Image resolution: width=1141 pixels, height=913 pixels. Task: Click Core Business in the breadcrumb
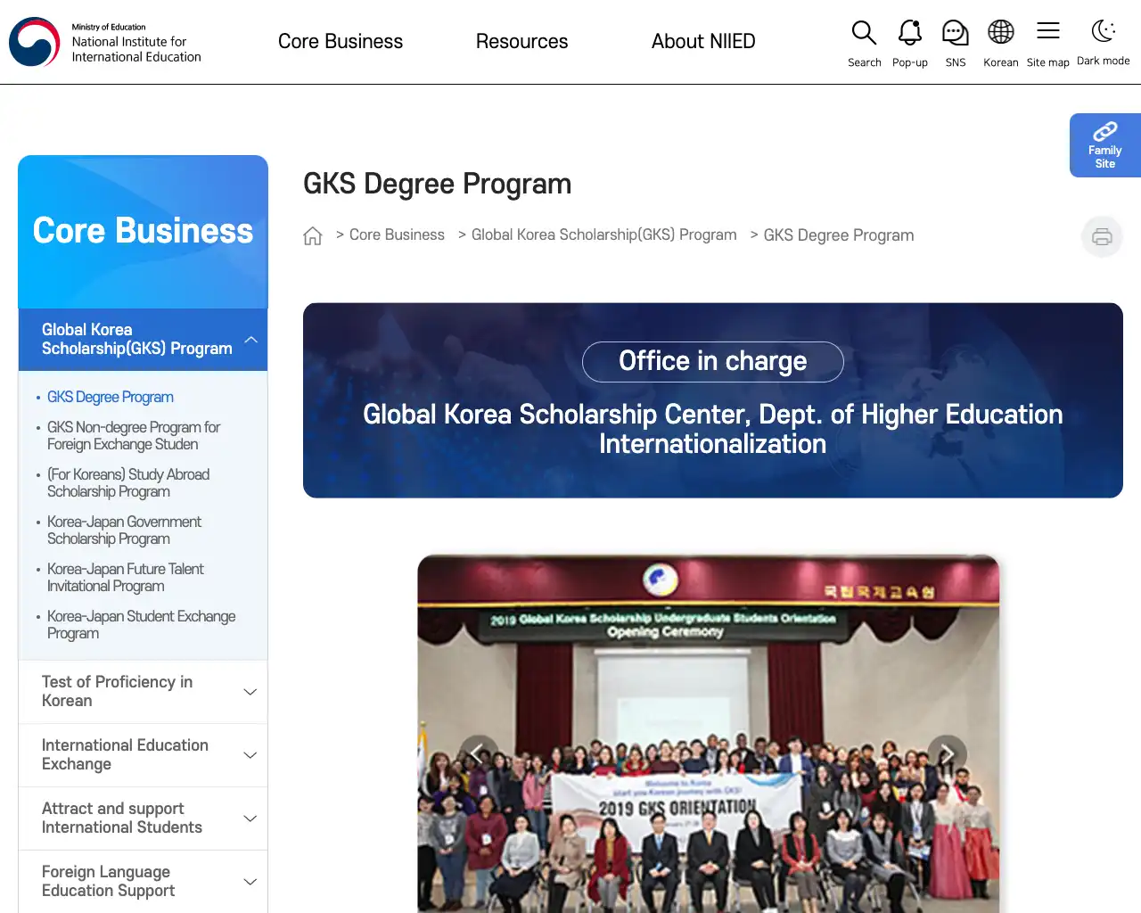pos(397,235)
